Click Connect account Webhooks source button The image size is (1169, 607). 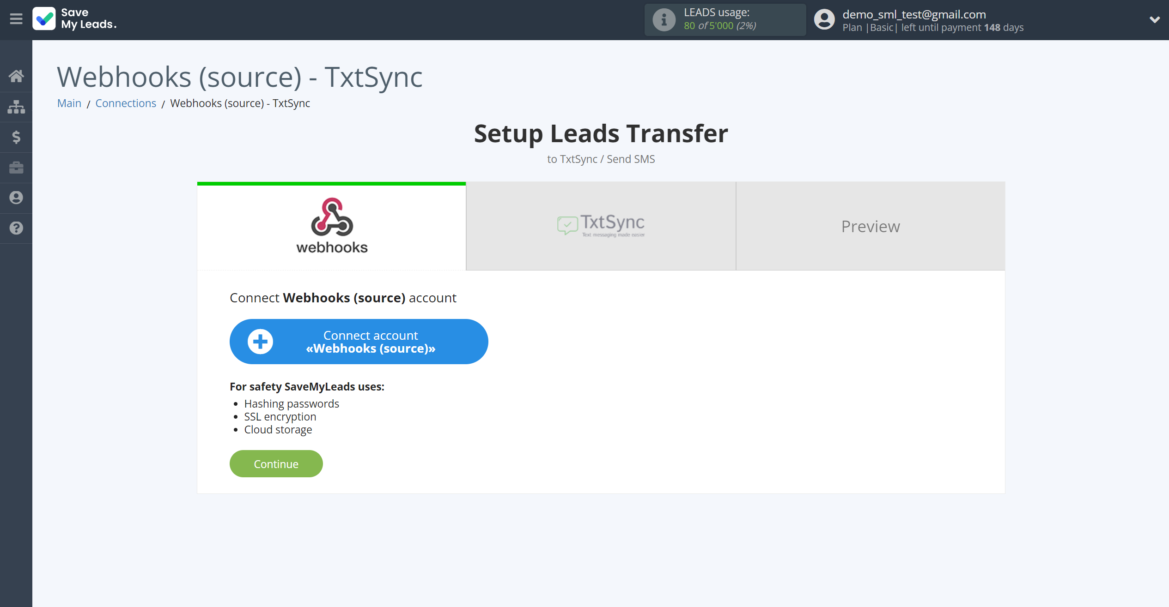[x=359, y=341]
